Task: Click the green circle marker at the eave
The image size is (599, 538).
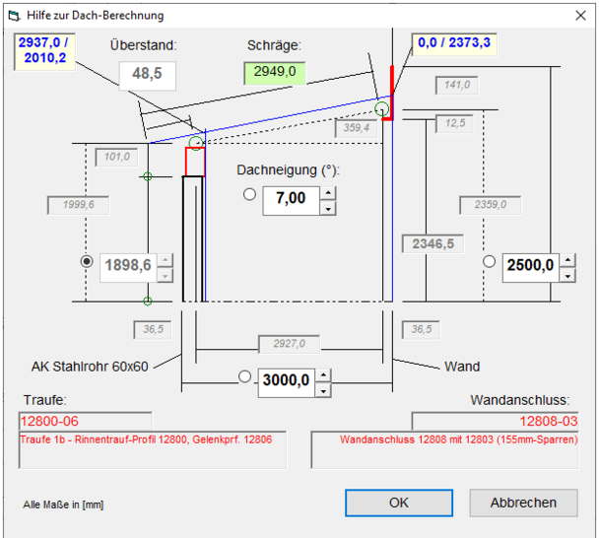Action: tap(196, 143)
